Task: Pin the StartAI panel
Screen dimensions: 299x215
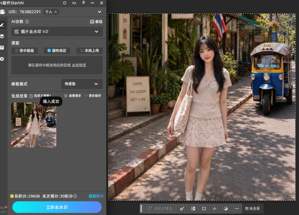Action: pyautogui.click(x=83, y=3)
